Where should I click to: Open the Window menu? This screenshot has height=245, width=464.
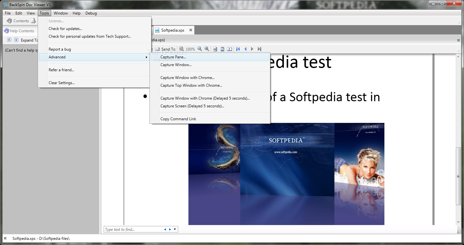pyautogui.click(x=61, y=13)
